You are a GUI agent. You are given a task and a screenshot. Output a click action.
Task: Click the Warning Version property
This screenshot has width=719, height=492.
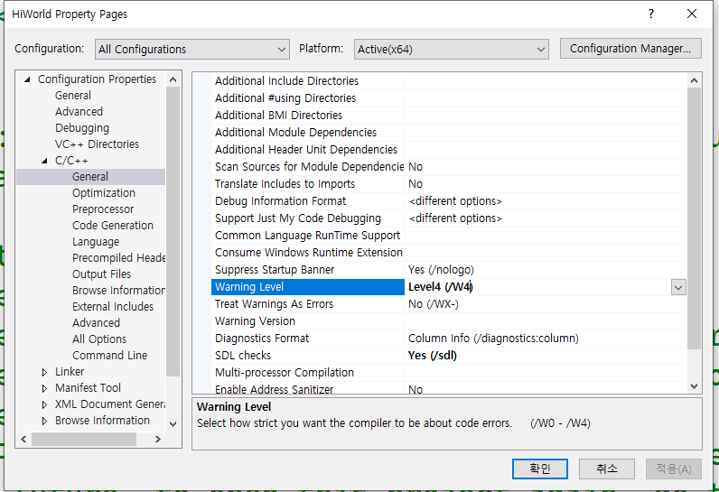click(255, 321)
